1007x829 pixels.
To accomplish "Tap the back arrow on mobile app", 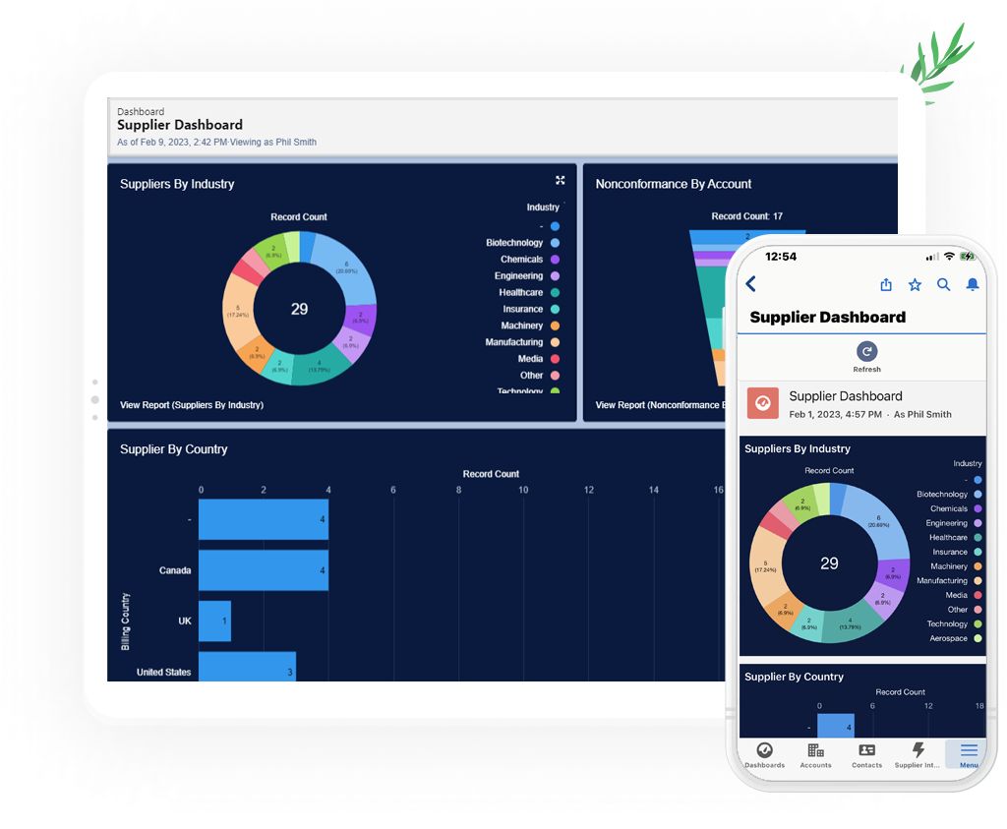I will [751, 284].
